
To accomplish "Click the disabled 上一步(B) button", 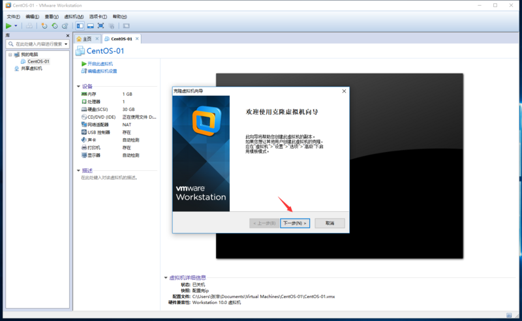I will 264,223.
